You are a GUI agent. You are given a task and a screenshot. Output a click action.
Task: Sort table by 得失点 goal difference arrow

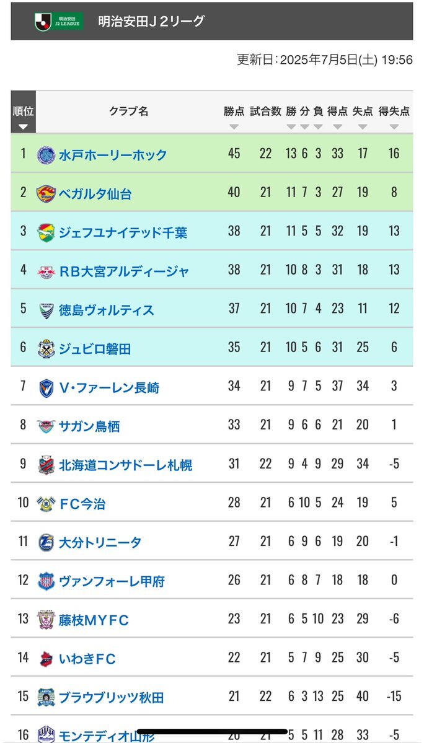click(394, 127)
